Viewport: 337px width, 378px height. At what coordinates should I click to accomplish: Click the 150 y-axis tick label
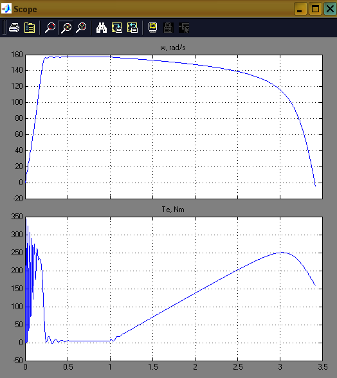17,289
